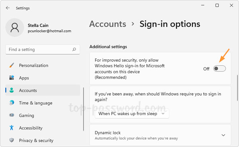Click the Stella Cain profile avatar
The image size is (239, 147).
(x=15, y=27)
